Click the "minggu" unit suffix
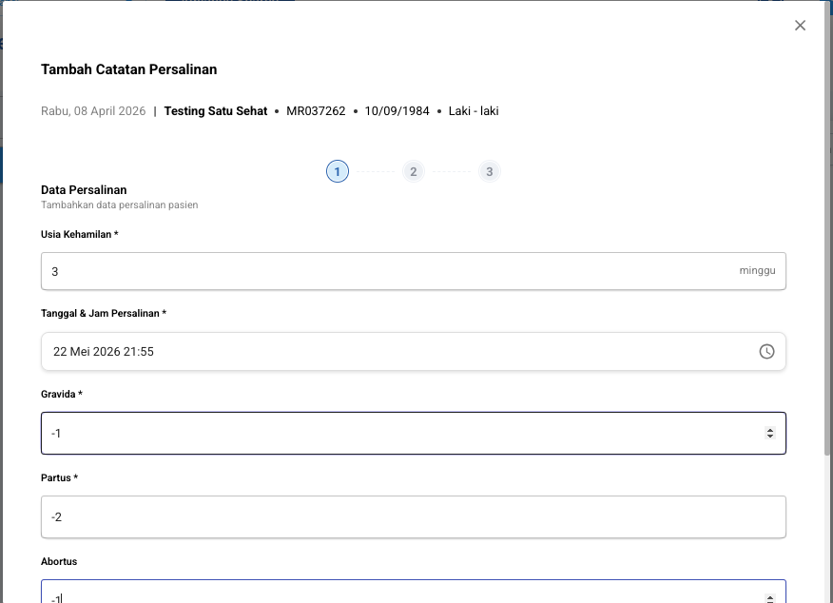Viewport: 833px width, 603px height. tap(757, 271)
